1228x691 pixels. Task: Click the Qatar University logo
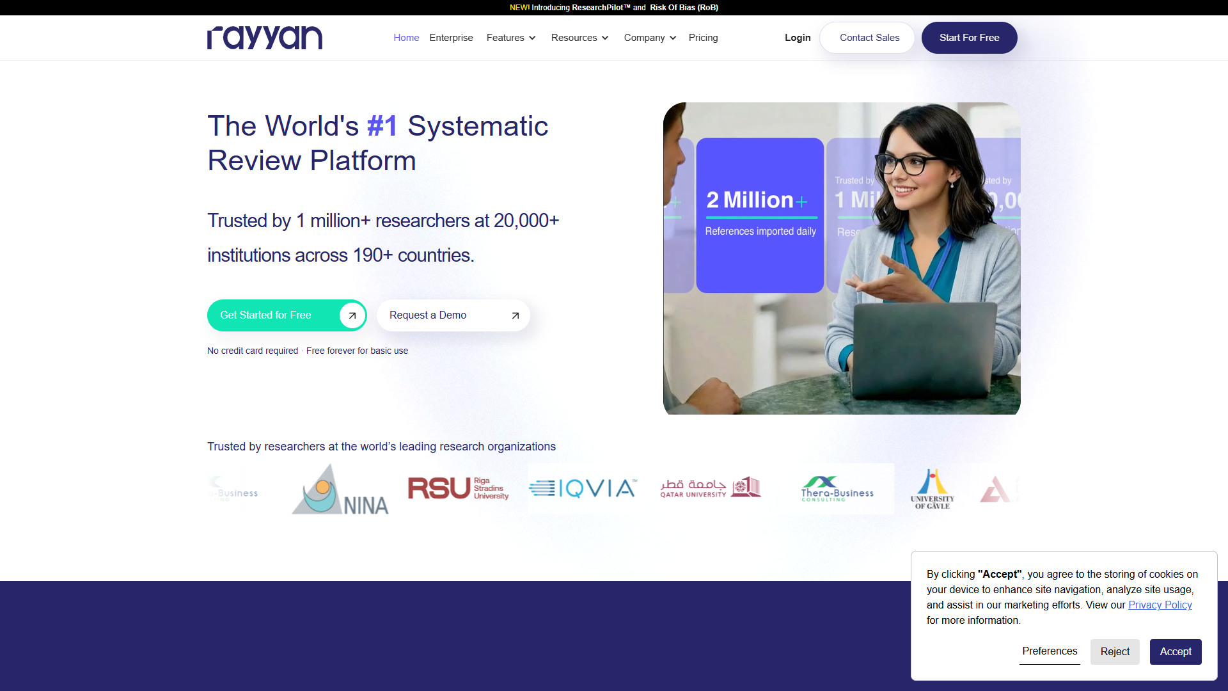pyautogui.click(x=711, y=488)
